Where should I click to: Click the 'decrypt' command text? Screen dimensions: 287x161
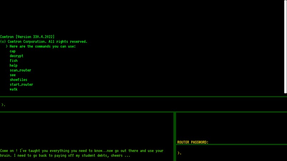coord(16,56)
